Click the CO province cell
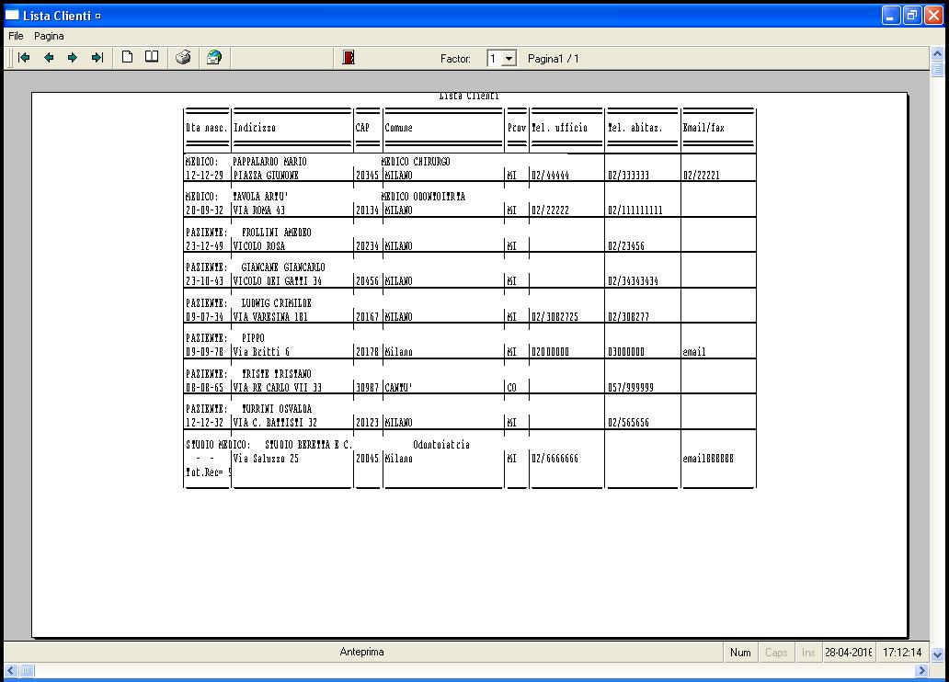 (512, 387)
